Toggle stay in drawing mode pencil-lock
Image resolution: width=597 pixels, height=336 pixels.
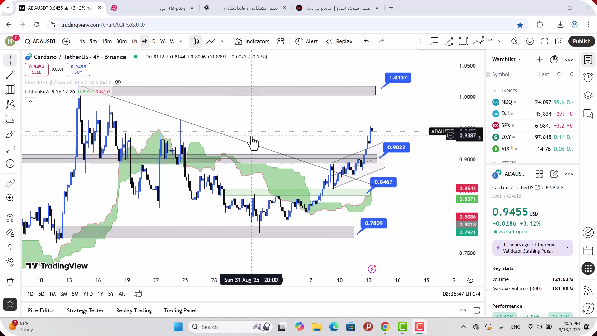coord(10,233)
